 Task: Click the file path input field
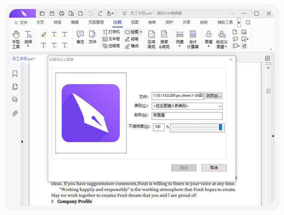click(178, 96)
